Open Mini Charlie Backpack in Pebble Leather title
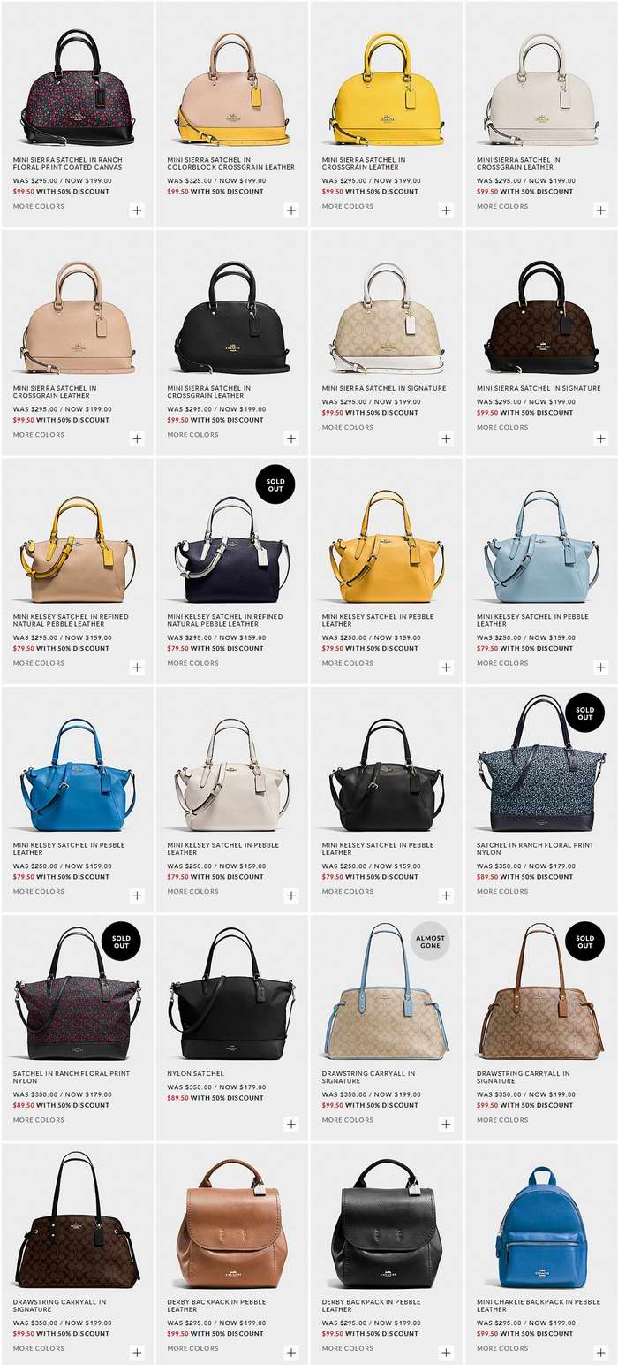The height and width of the screenshot is (1365, 618). coord(539,1305)
